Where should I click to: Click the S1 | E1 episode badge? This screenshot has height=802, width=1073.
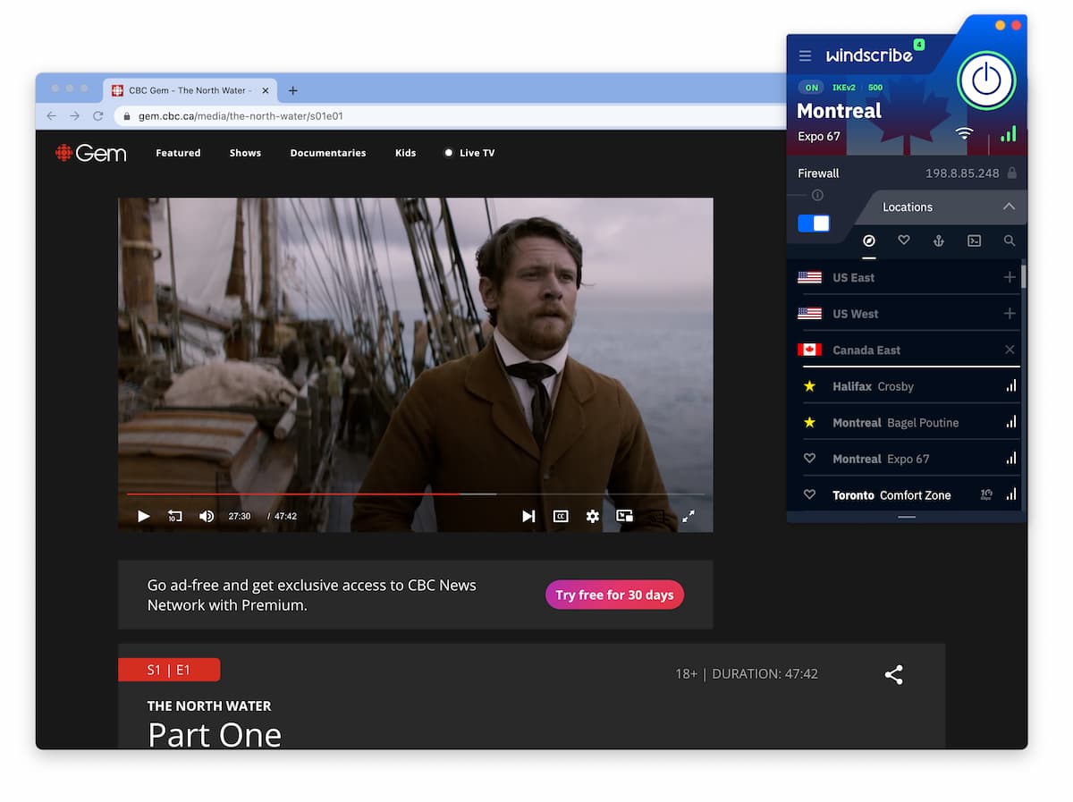(x=169, y=670)
